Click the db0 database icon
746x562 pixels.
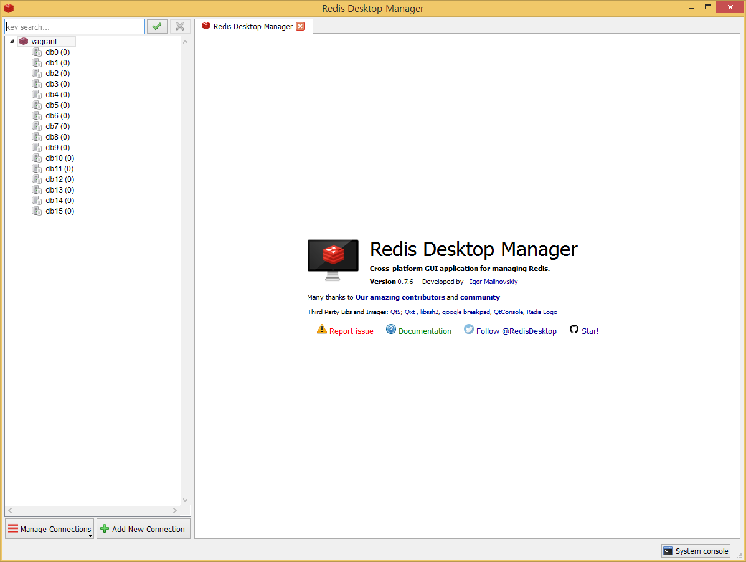point(37,52)
